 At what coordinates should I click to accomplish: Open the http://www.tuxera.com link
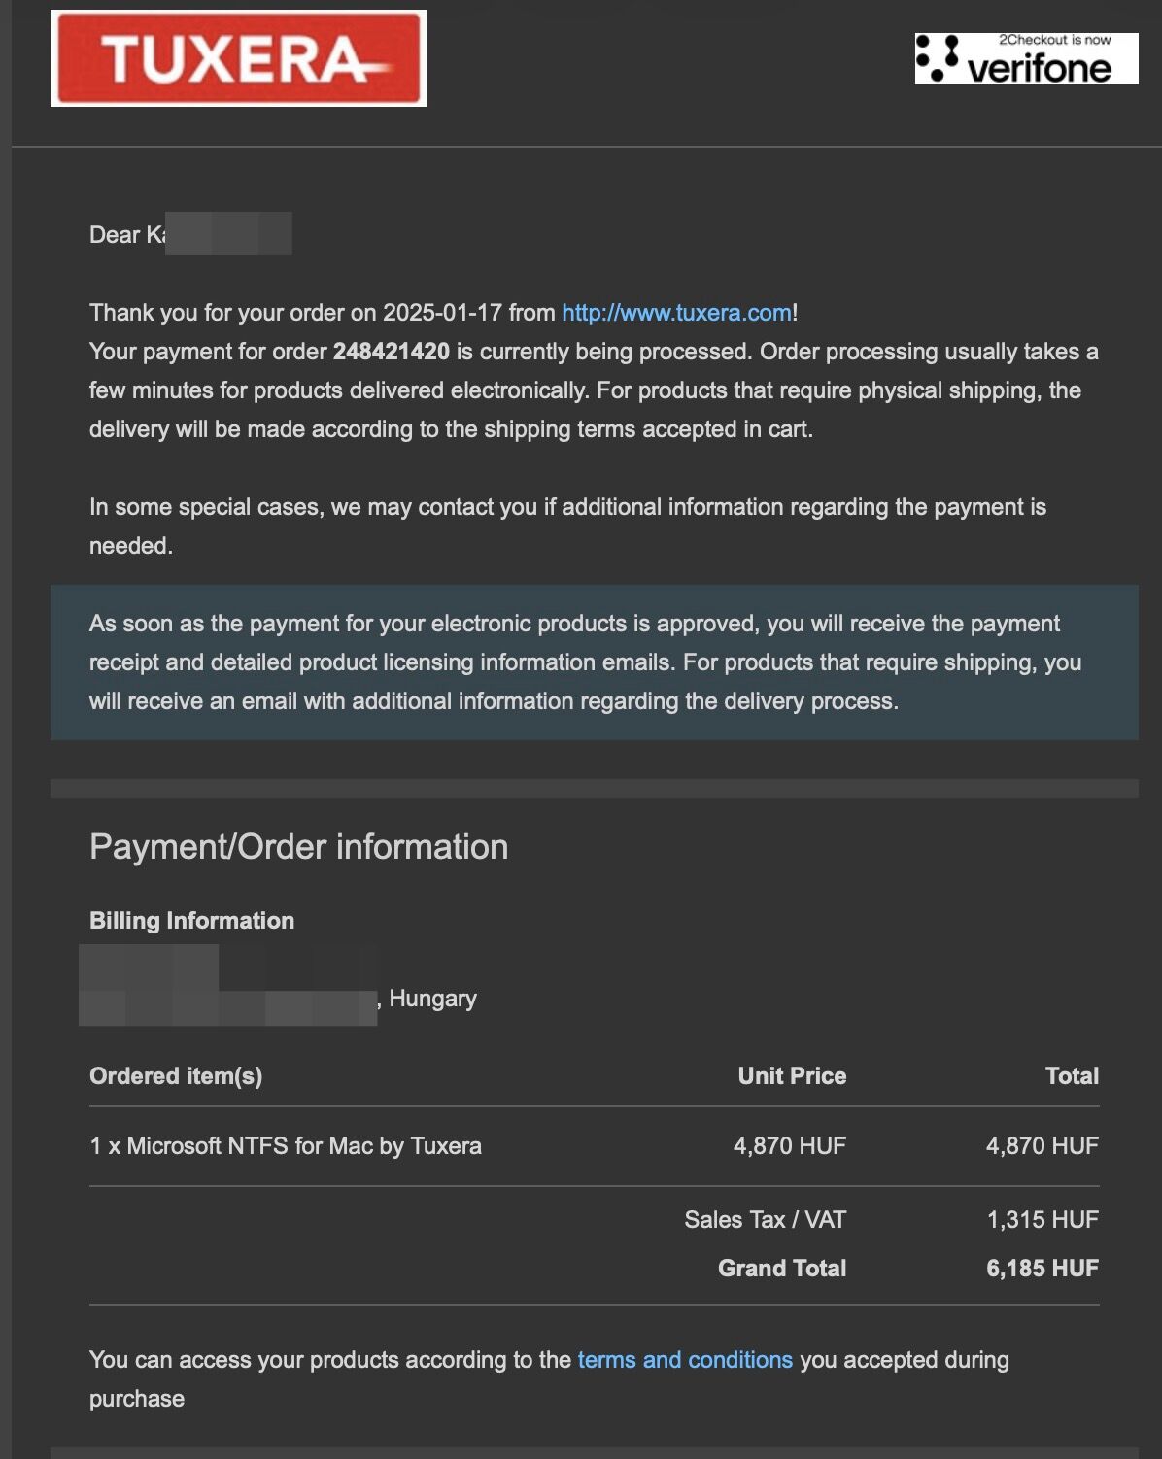[x=676, y=313]
